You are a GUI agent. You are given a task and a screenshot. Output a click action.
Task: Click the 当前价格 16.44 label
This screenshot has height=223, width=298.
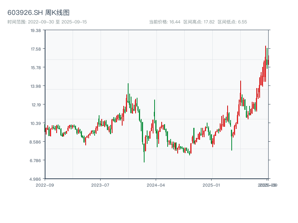(x=165, y=22)
